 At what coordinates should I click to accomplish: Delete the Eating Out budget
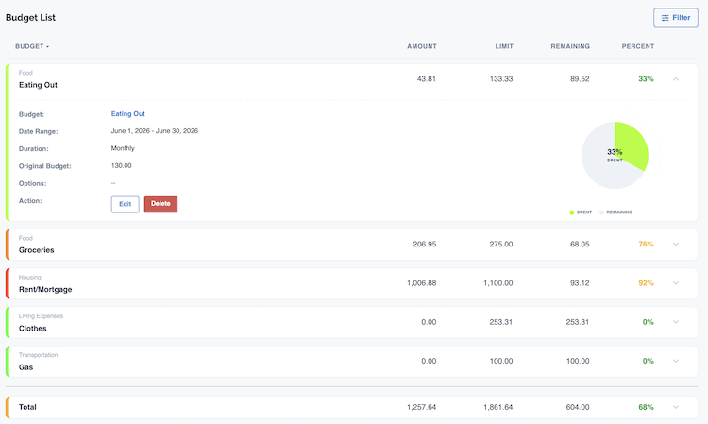[160, 204]
